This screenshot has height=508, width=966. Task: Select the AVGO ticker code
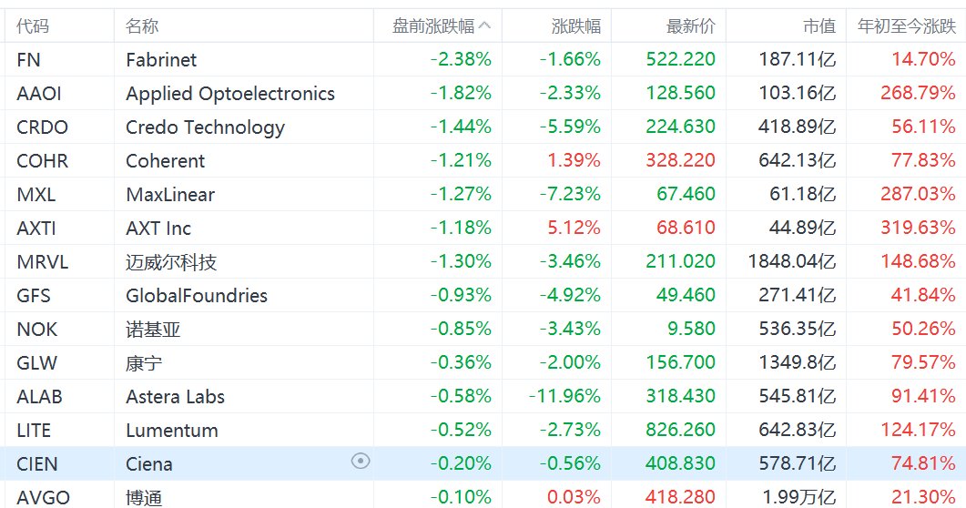tap(43, 498)
